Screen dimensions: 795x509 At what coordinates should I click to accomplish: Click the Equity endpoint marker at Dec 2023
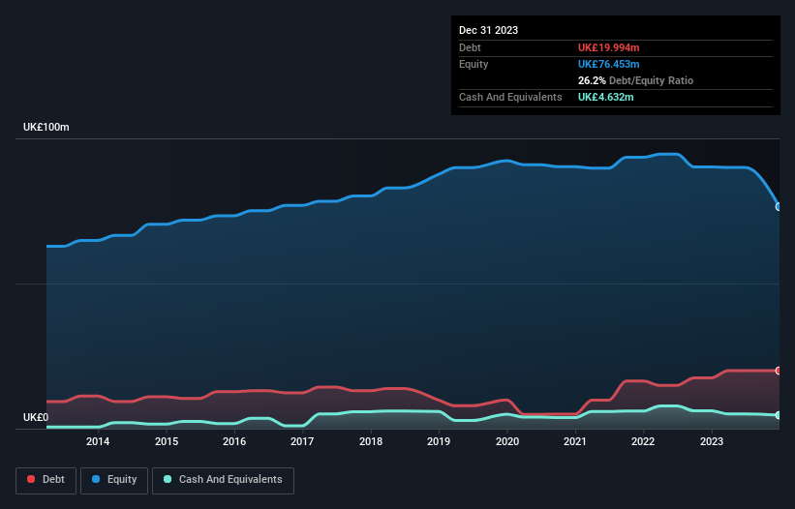pyautogui.click(x=779, y=207)
